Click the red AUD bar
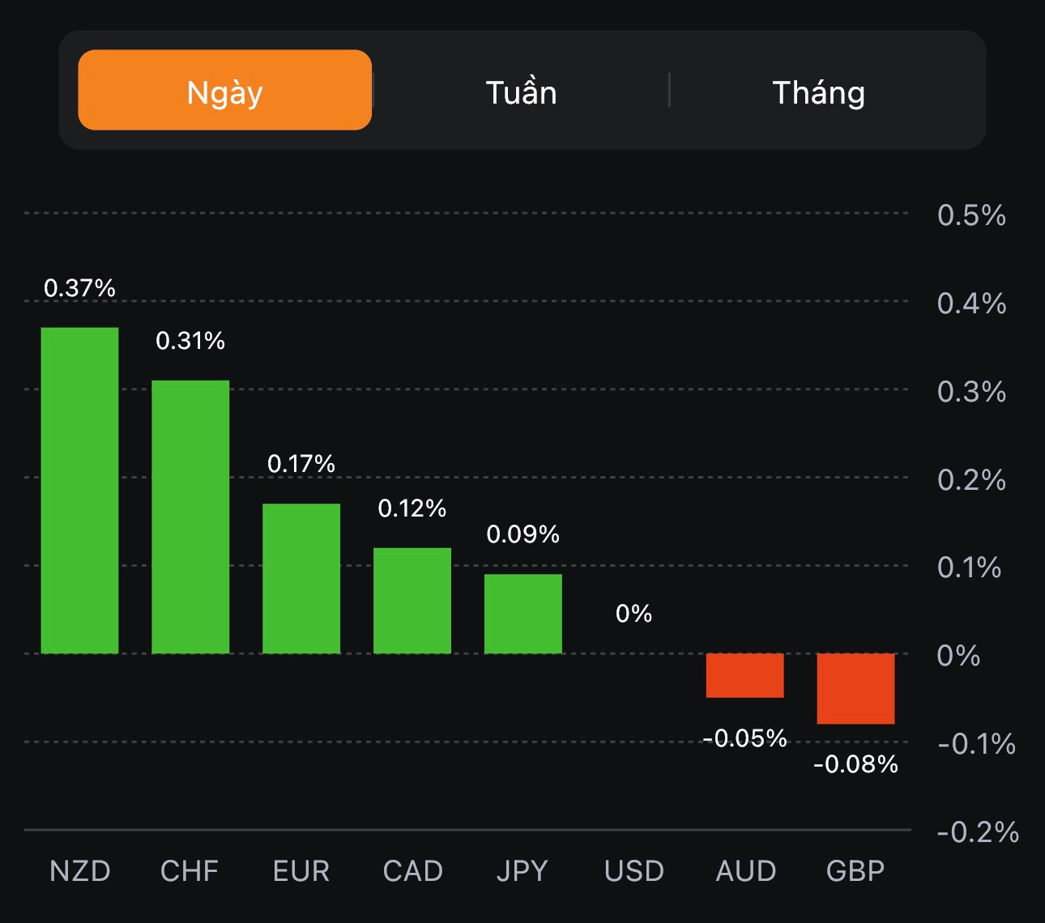This screenshot has width=1045, height=923. pos(744,675)
